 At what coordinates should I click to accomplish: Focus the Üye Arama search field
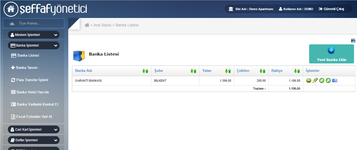[x=33, y=23]
